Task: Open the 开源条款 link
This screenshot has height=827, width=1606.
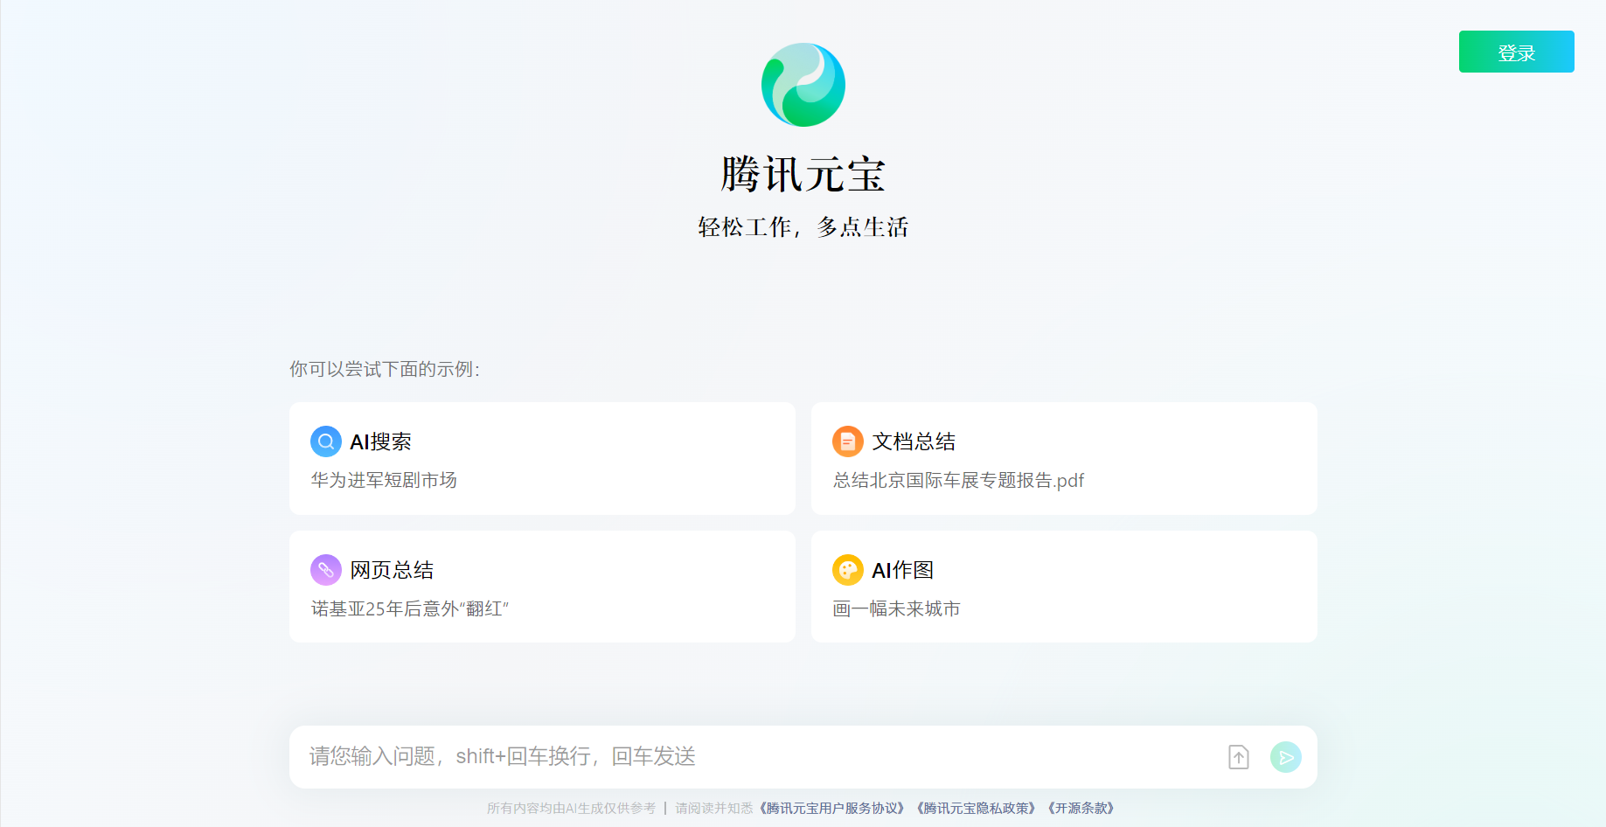Action: 1081,809
